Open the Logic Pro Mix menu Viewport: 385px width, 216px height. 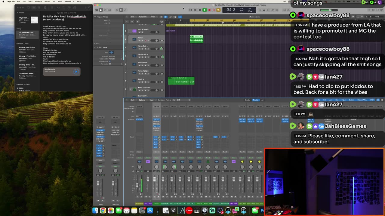pos(54,1)
